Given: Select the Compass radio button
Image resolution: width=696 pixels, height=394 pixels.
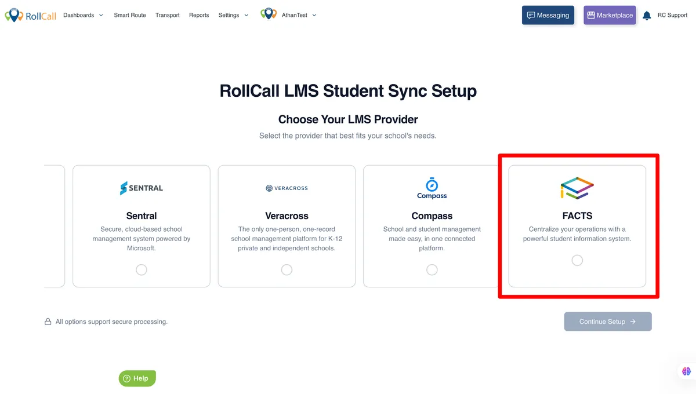Looking at the screenshot, I should (x=432, y=270).
